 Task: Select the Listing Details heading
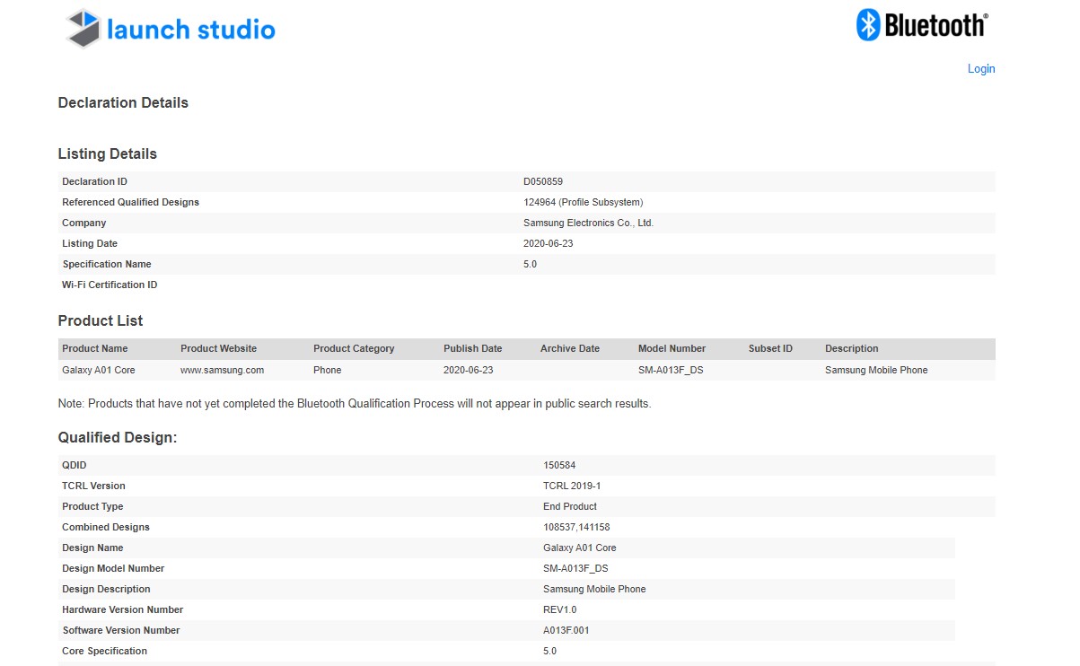108,154
